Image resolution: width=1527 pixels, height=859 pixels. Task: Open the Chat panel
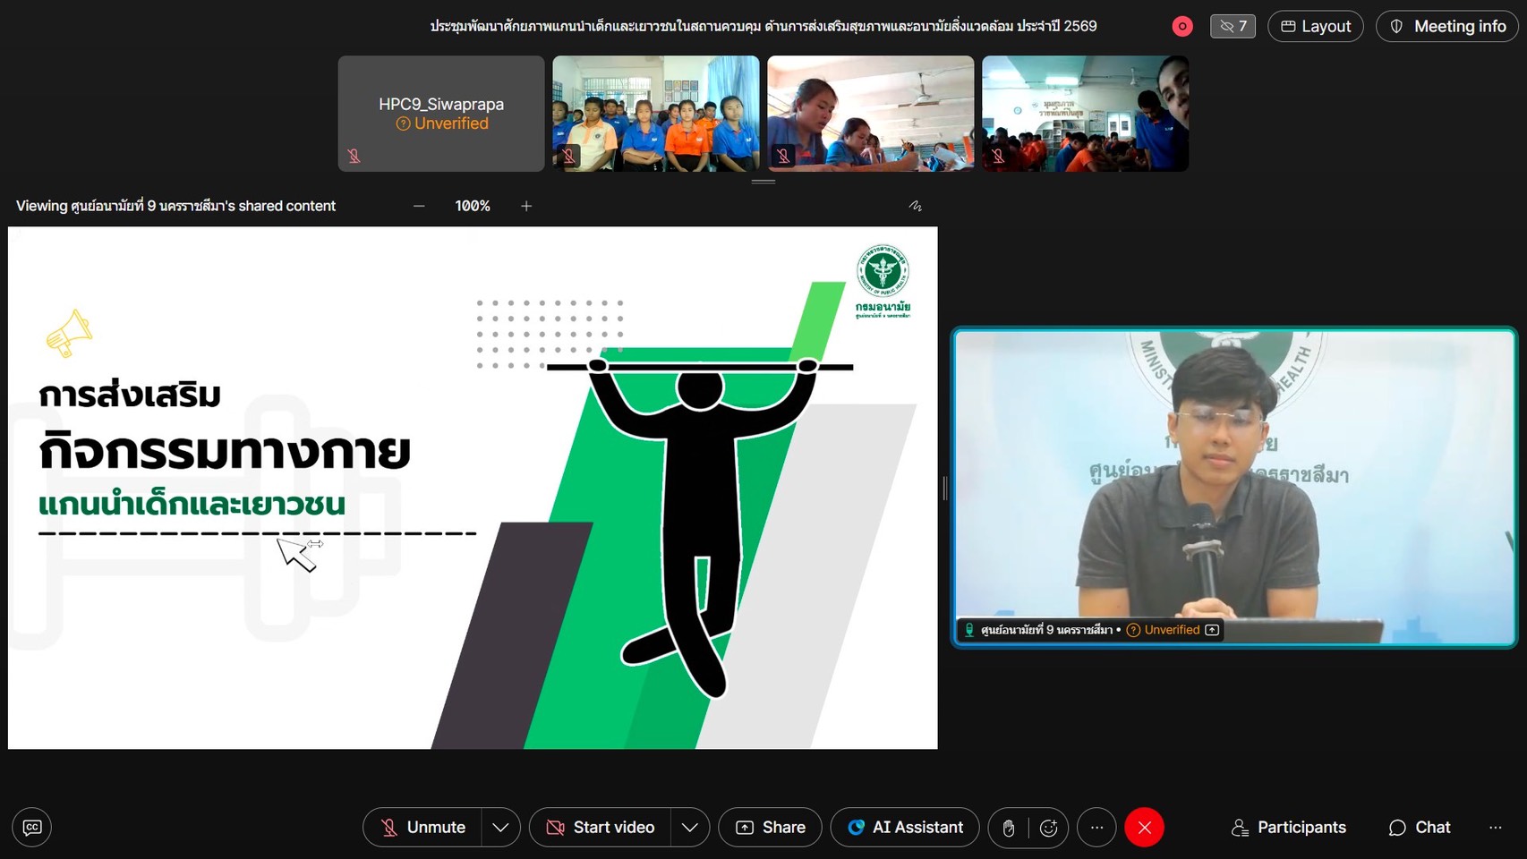tap(1420, 828)
